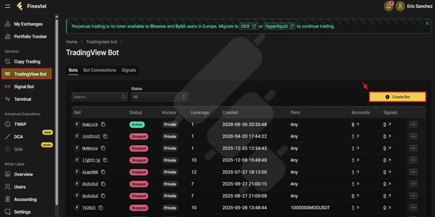This screenshot has height=217, width=435.
Task: Open more options for Aiwp908
Action: [413, 172]
